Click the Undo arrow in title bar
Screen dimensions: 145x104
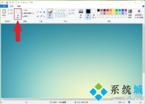(10, 2)
